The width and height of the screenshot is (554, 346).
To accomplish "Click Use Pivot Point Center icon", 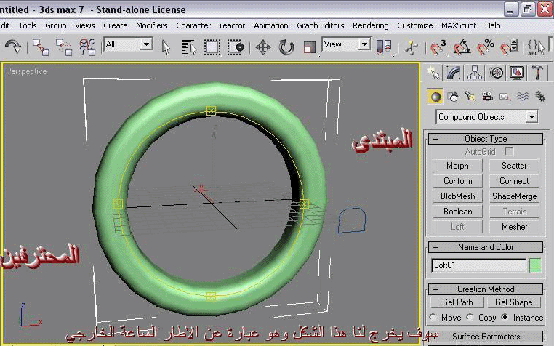I will [384, 47].
